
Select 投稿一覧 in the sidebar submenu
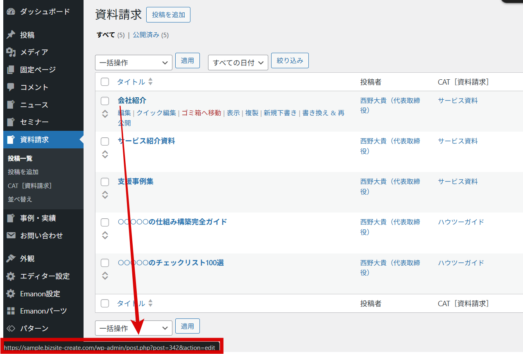click(x=20, y=158)
